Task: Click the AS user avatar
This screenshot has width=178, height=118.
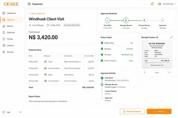Action: click(159, 4)
